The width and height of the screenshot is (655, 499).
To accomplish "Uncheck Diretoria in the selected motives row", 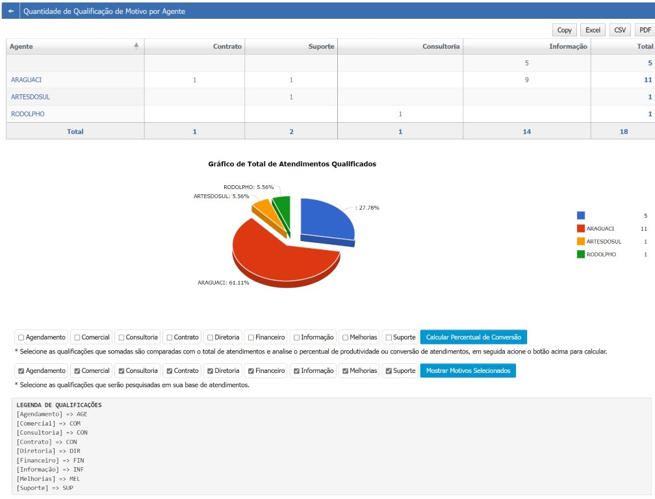I will 210,371.
